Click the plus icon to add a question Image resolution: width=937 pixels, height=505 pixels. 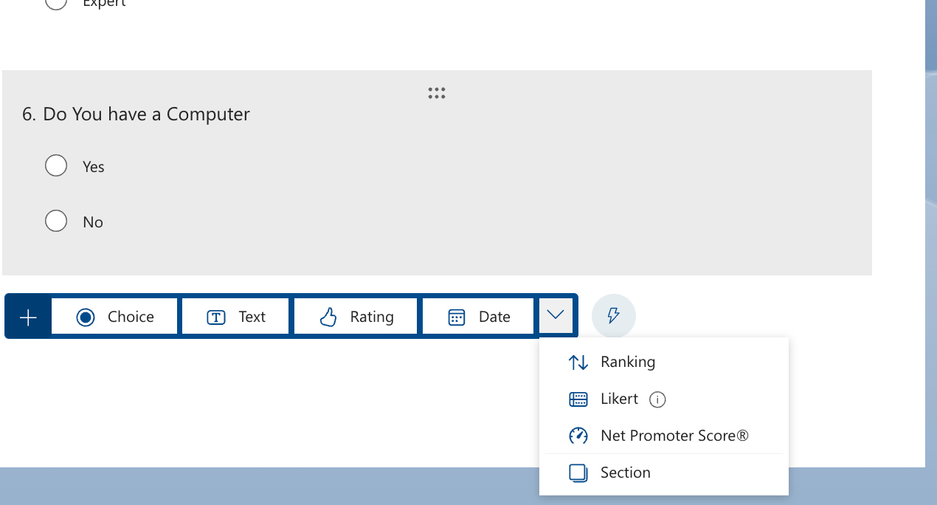point(27,316)
